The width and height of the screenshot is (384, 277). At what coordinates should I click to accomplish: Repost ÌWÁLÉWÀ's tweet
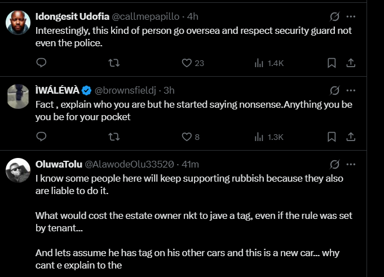(x=113, y=137)
